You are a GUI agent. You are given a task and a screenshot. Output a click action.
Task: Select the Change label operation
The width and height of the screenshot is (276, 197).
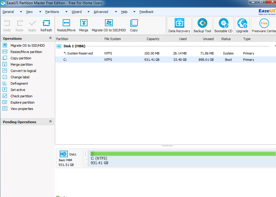tap(20, 77)
